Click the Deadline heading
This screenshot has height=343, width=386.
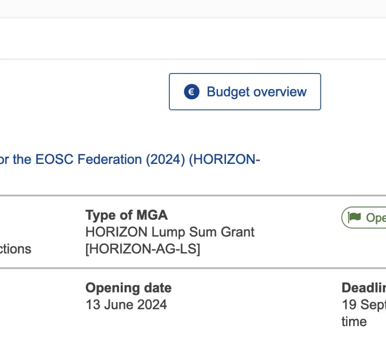coord(363,288)
